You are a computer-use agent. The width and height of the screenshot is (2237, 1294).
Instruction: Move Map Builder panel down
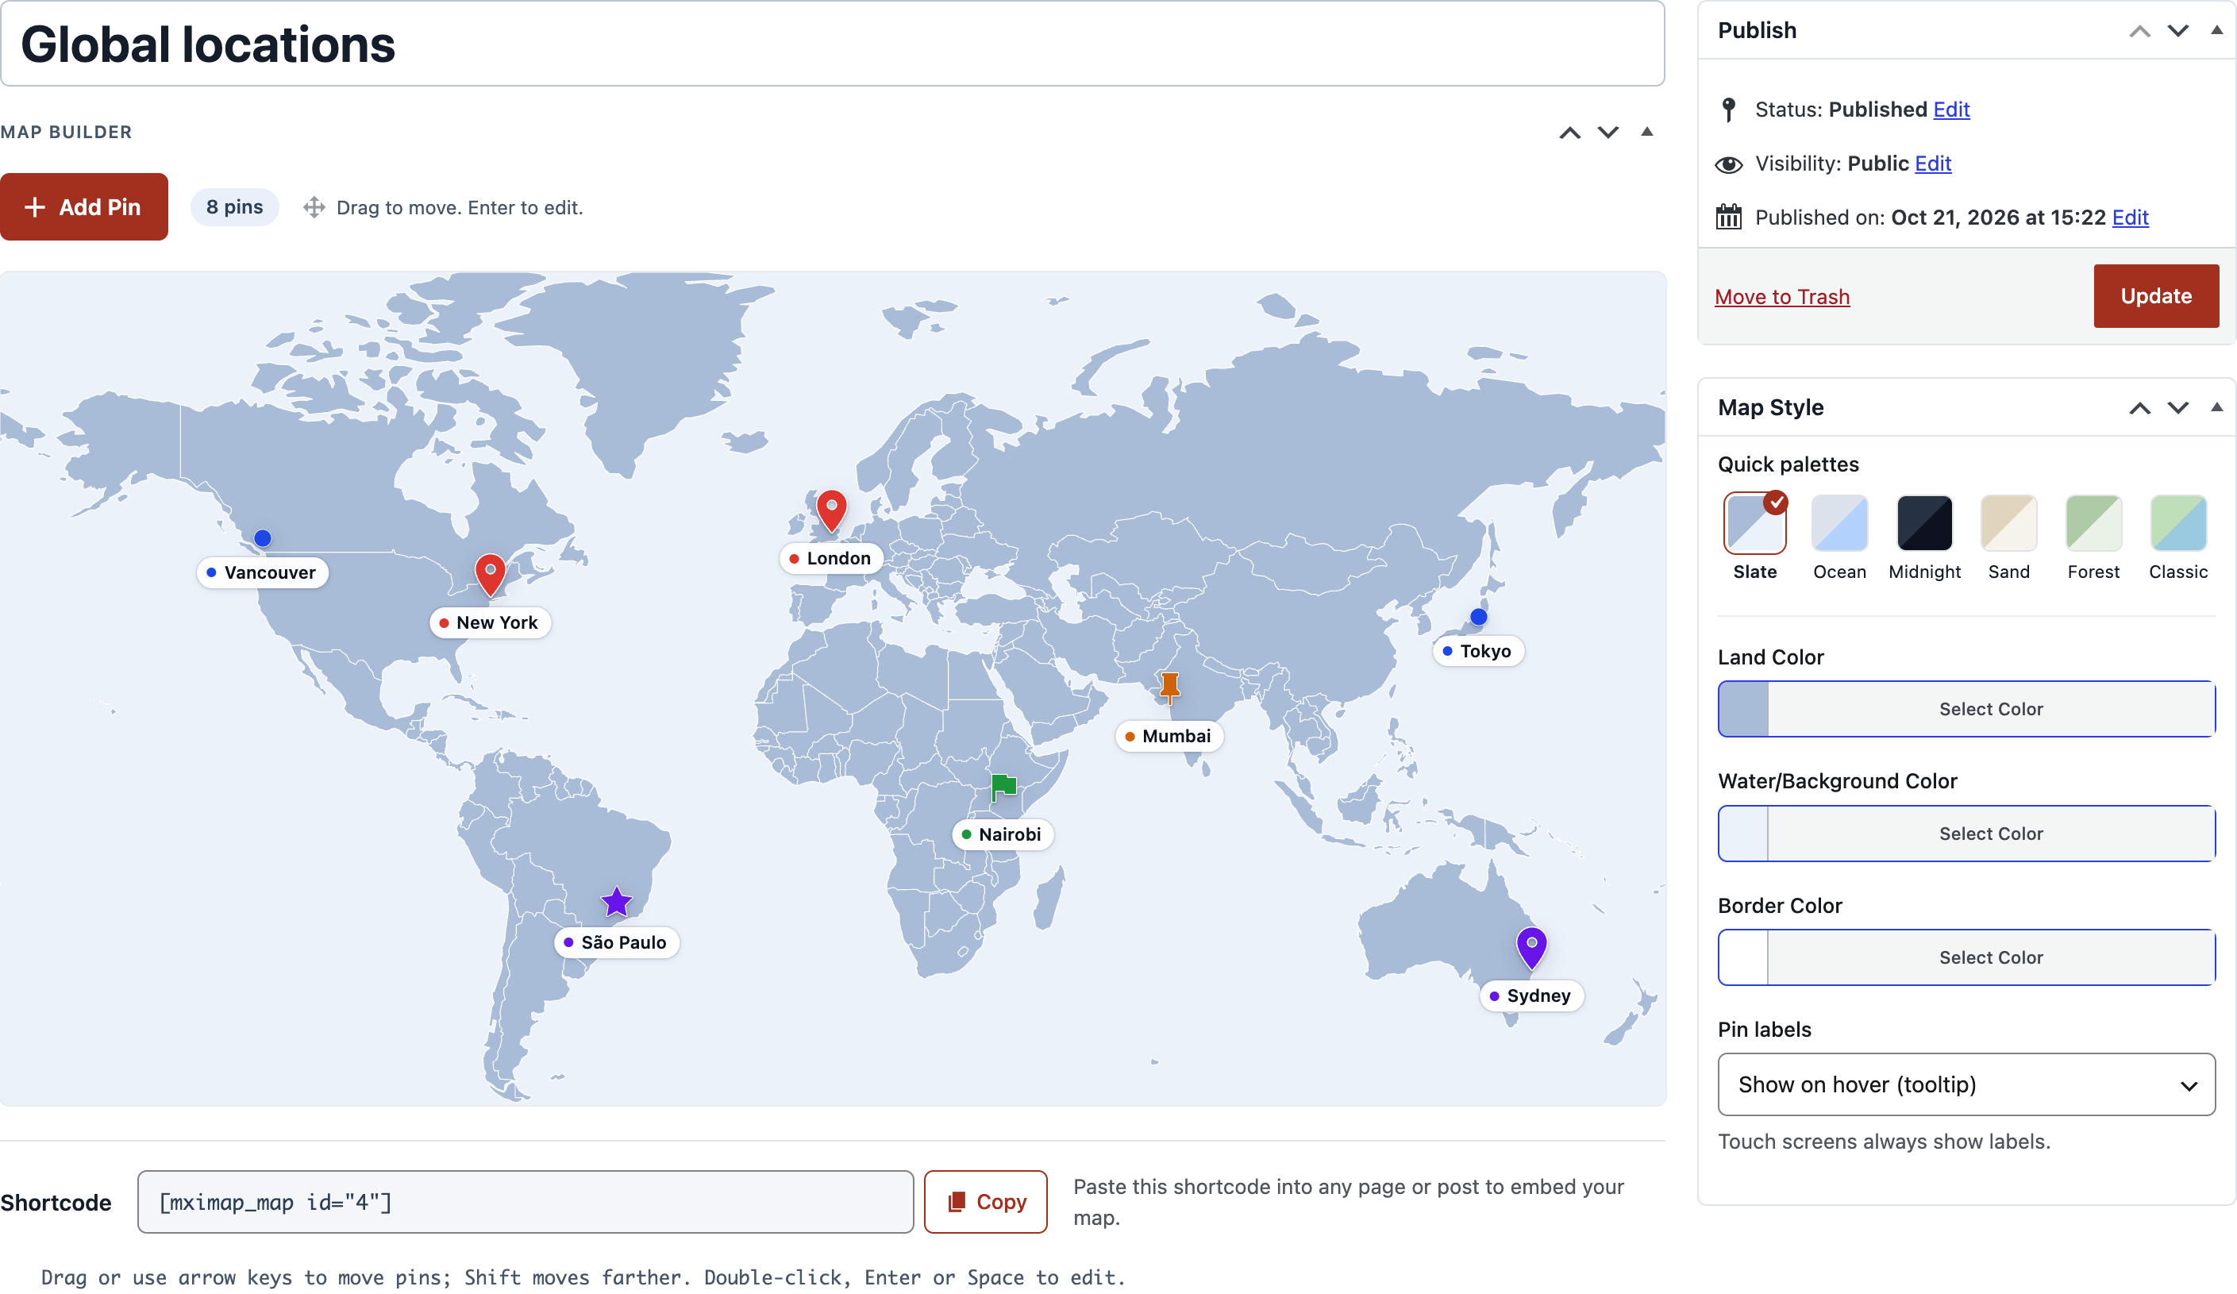pyautogui.click(x=1607, y=133)
